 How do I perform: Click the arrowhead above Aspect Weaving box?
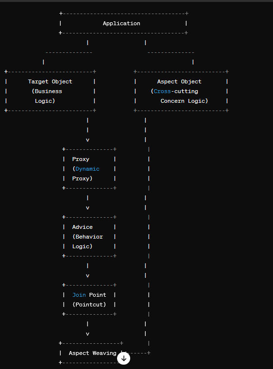pos(87,334)
